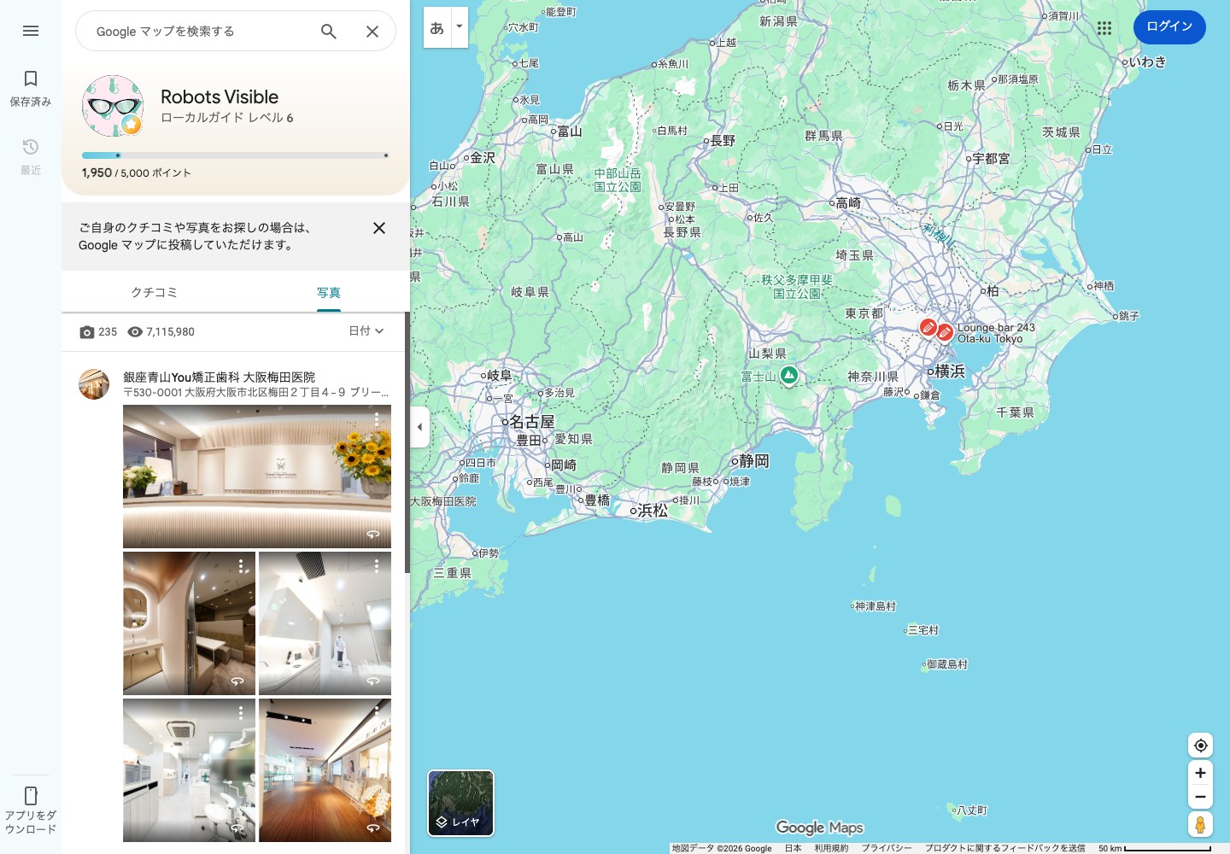The width and height of the screenshot is (1230, 854).
Task: Click the Street View pegman icon
Action: [x=1200, y=824]
